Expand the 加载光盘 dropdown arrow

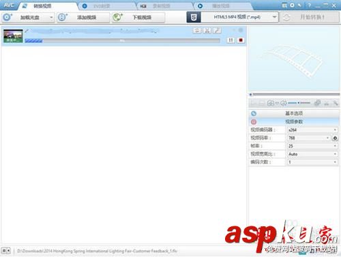point(52,17)
